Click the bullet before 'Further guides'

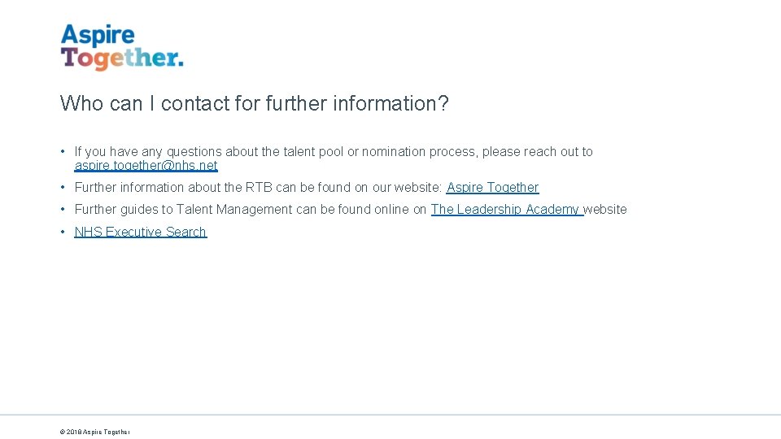coord(63,210)
